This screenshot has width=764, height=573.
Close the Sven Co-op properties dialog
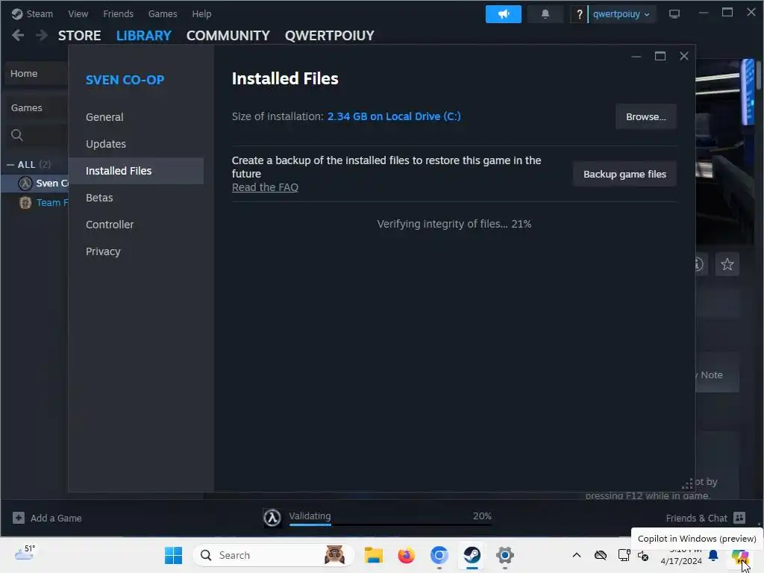tap(683, 56)
